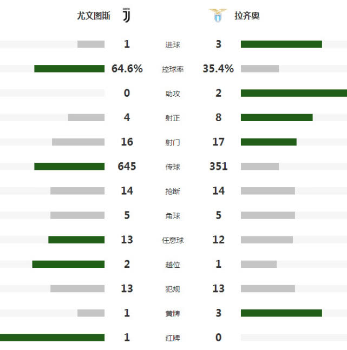This screenshot has width=347, height=350.
Task: Select the 角球 corners stat label
Action: pyautogui.click(x=173, y=216)
